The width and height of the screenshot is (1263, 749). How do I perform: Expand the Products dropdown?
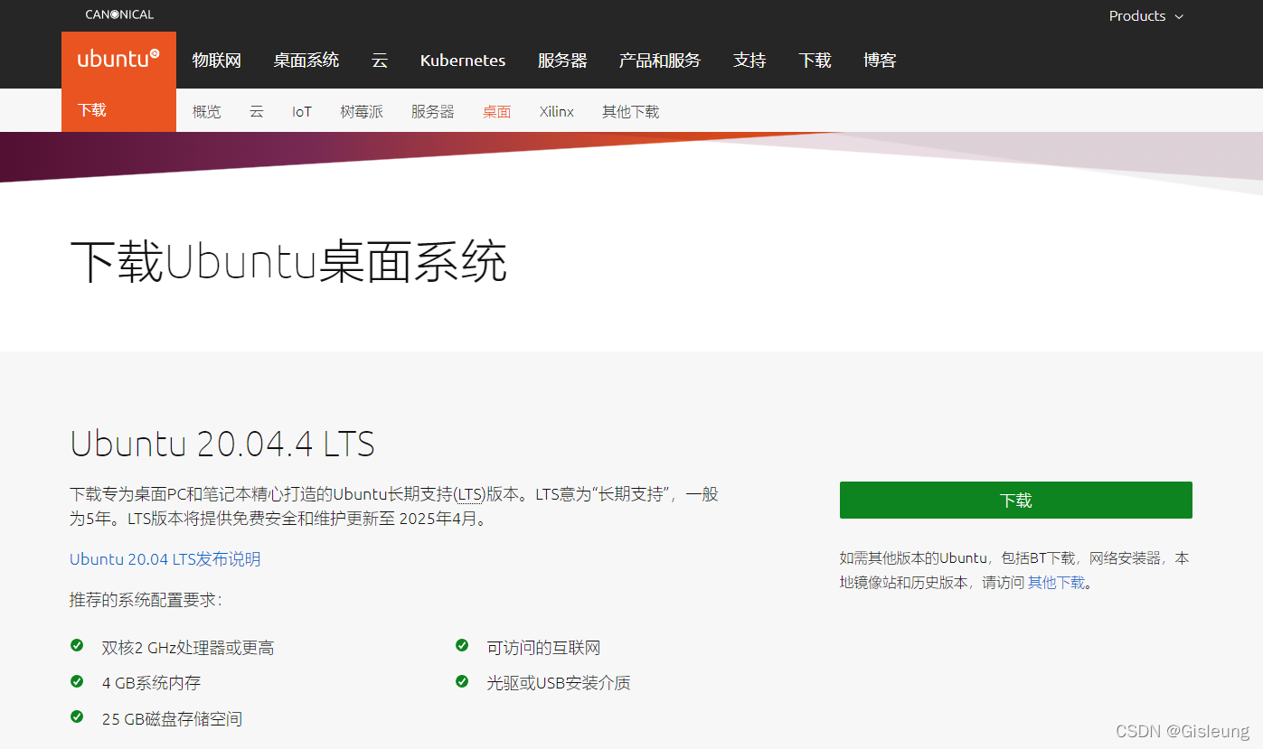point(1145,15)
